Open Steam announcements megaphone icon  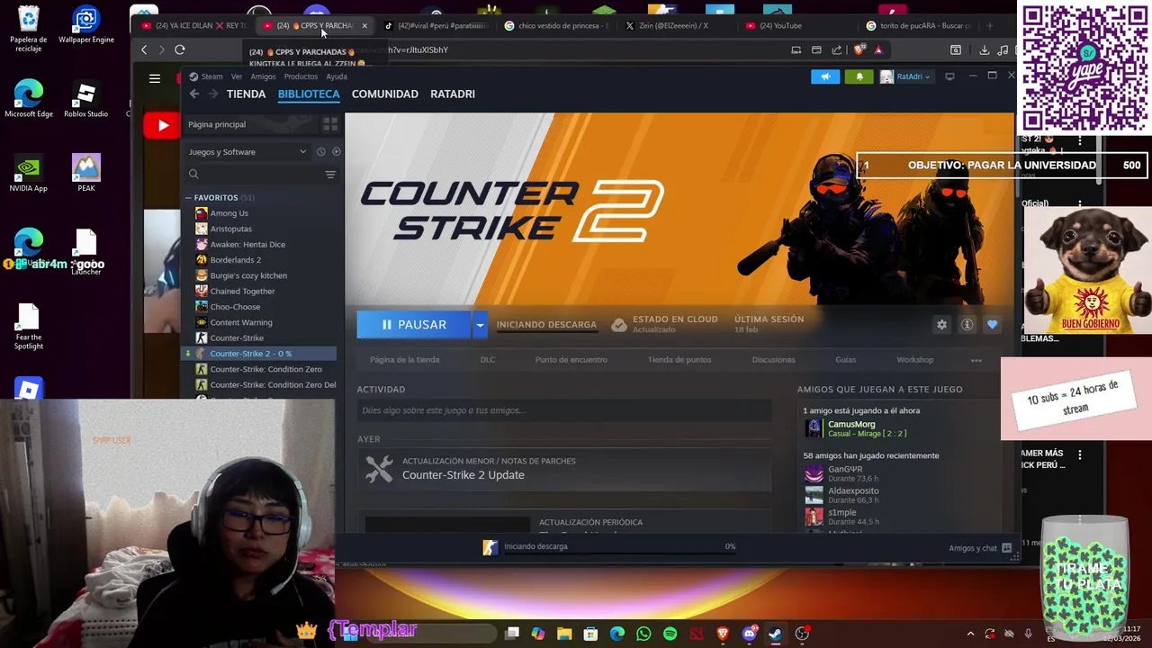point(825,76)
